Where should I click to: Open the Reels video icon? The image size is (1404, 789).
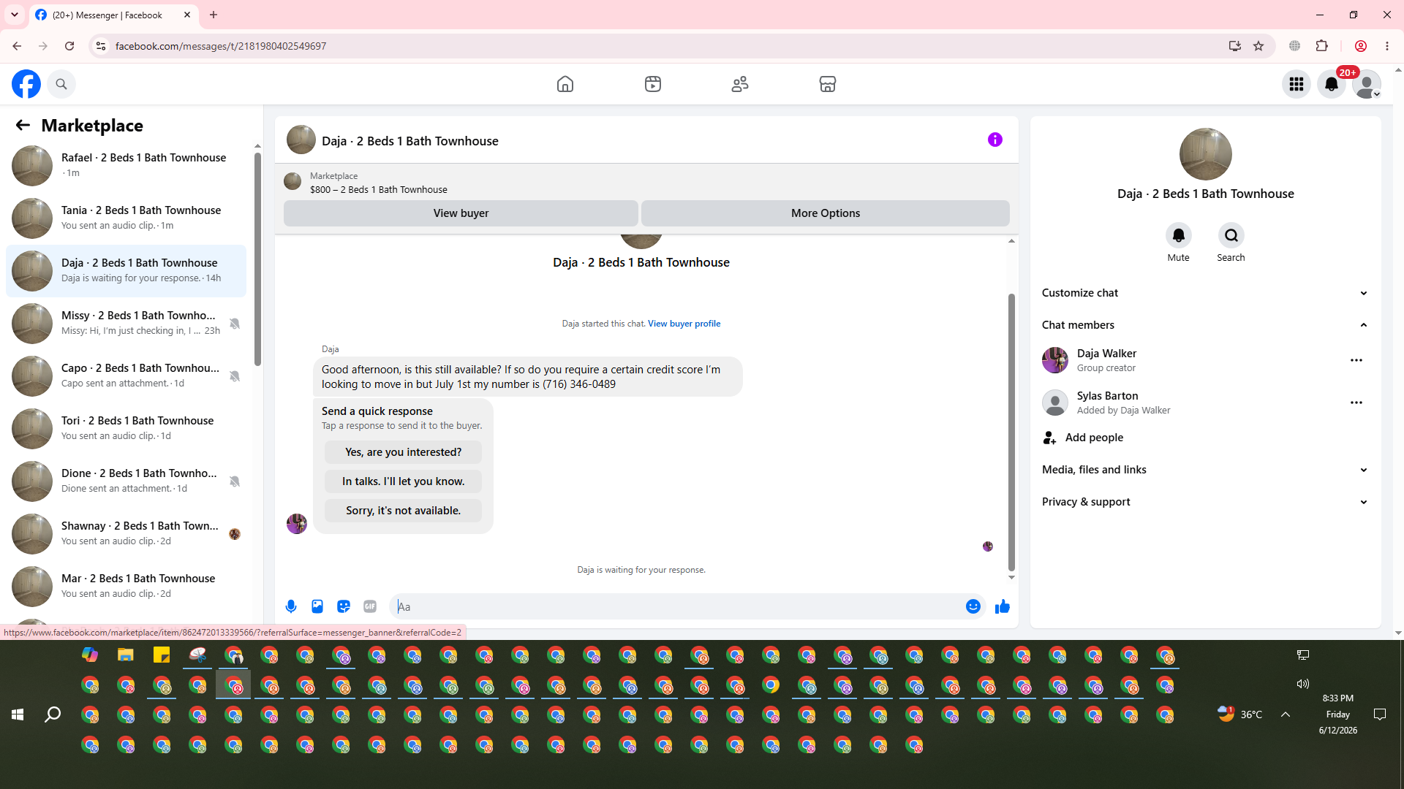[653, 84]
